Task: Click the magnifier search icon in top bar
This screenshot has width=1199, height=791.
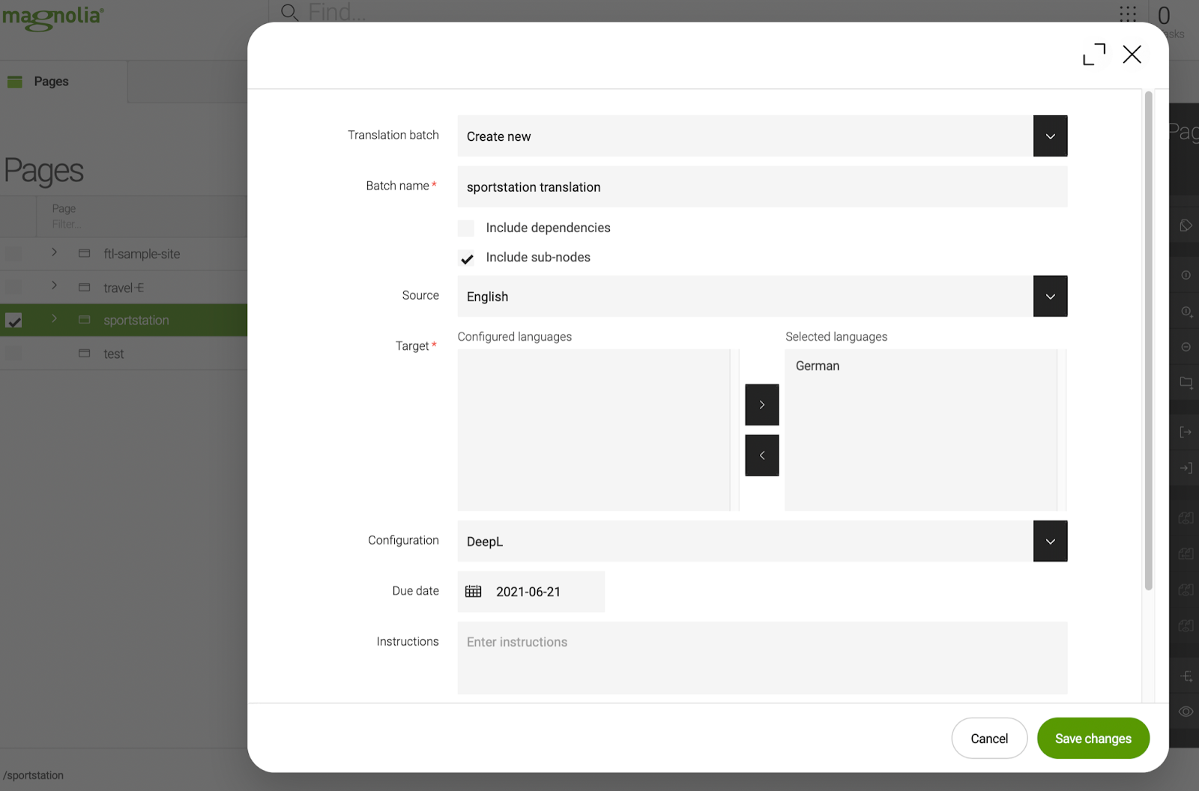Action: (x=289, y=12)
